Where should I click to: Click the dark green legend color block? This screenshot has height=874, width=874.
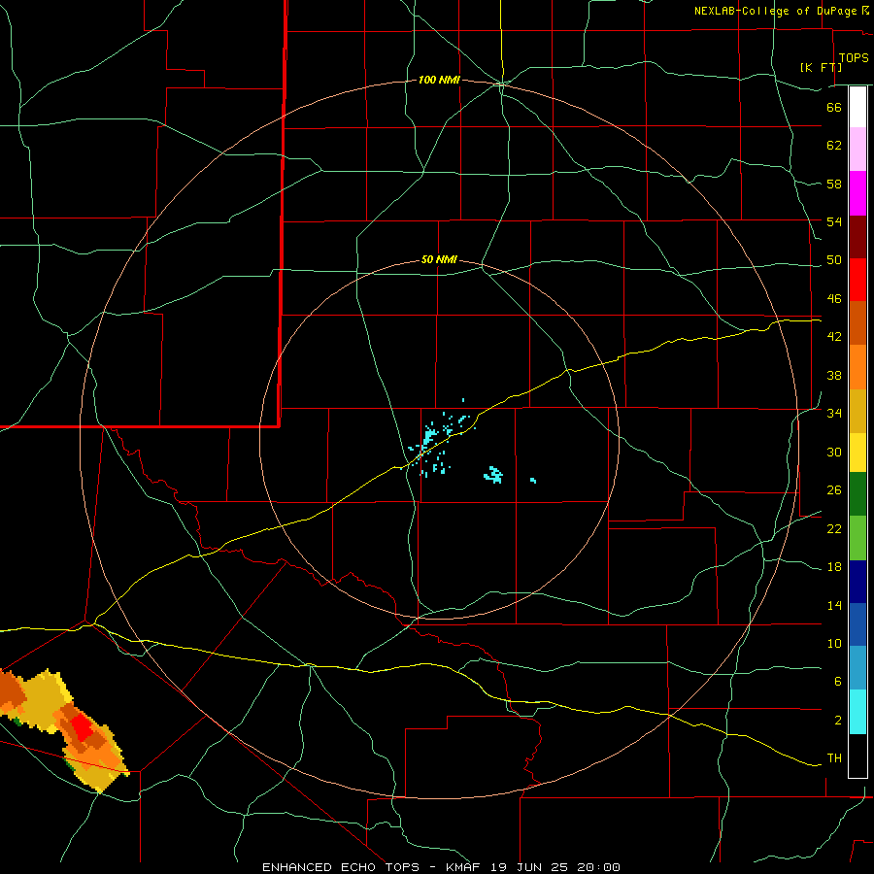point(857,494)
